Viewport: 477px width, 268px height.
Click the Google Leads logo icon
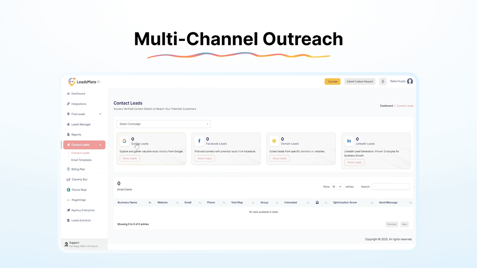coord(124,141)
